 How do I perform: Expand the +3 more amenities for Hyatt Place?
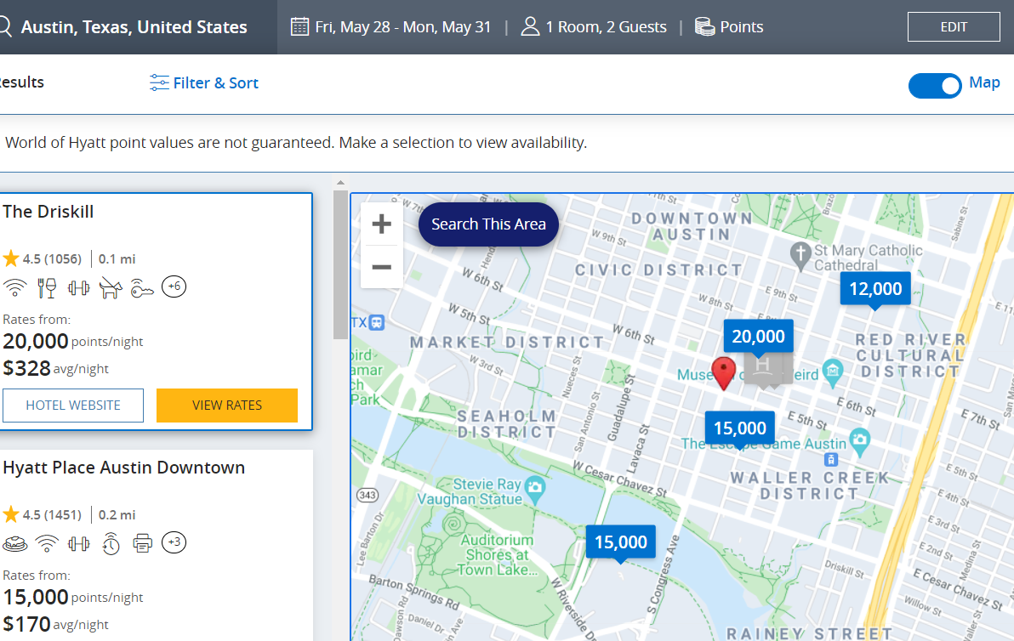pos(174,542)
